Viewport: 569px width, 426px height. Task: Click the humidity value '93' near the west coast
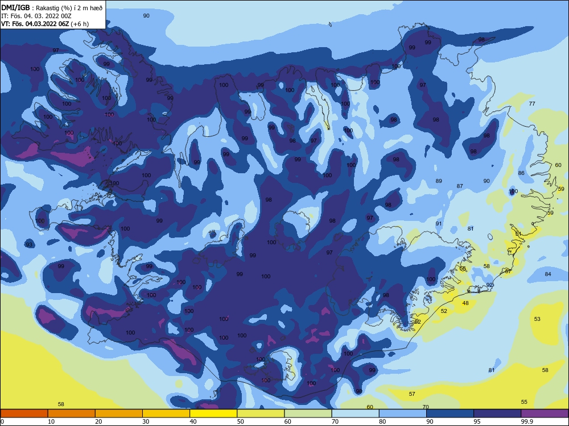click(x=29, y=245)
